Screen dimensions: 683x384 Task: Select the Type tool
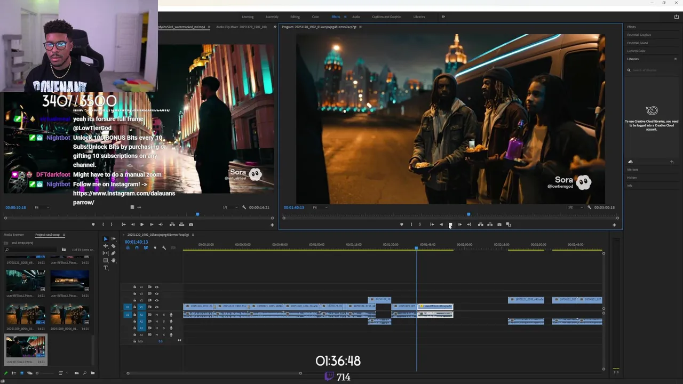tap(106, 268)
